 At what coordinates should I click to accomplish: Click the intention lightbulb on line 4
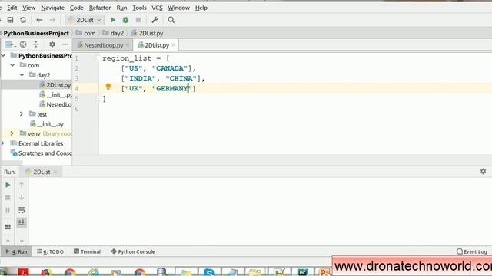[108, 87]
